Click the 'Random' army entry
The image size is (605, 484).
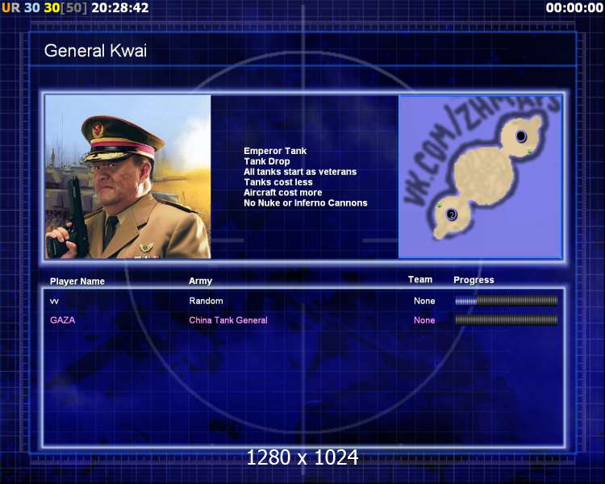coord(206,301)
